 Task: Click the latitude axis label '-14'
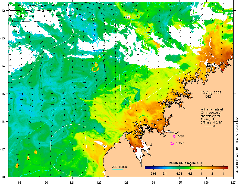pos(3,66)
